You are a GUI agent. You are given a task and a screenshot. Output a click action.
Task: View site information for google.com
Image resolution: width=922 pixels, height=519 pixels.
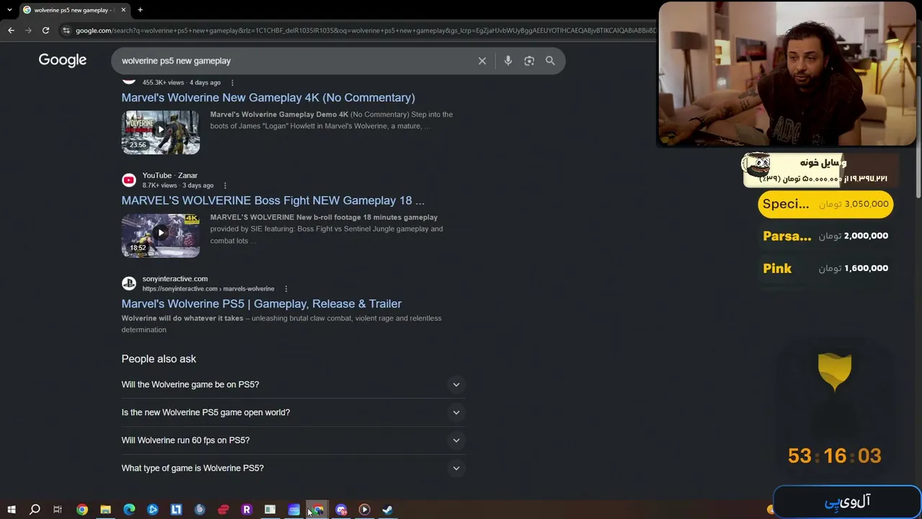pyautogui.click(x=66, y=30)
